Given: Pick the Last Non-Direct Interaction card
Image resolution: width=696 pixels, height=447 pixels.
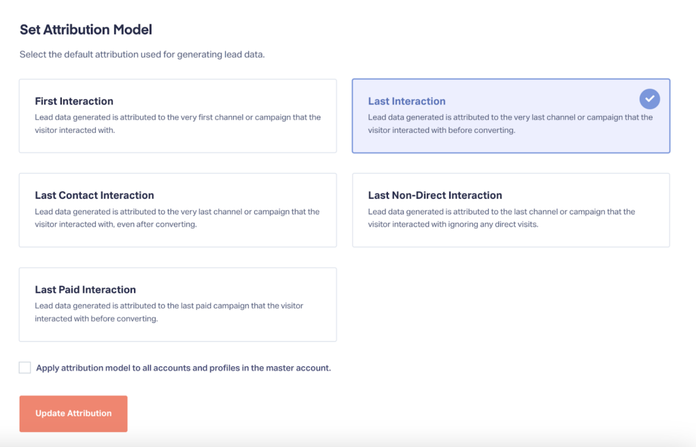Looking at the screenshot, I should point(511,210).
